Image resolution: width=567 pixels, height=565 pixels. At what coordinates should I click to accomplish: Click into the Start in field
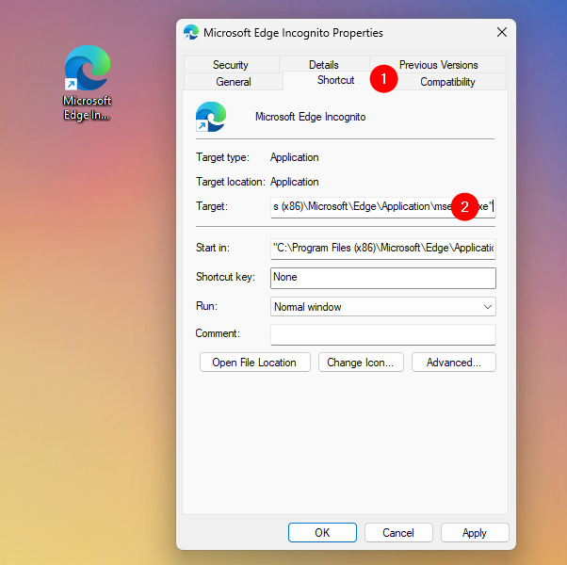(383, 249)
